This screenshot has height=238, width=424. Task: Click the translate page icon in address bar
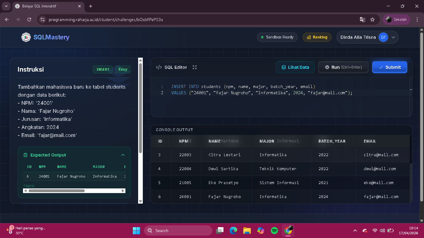point(362,20)
